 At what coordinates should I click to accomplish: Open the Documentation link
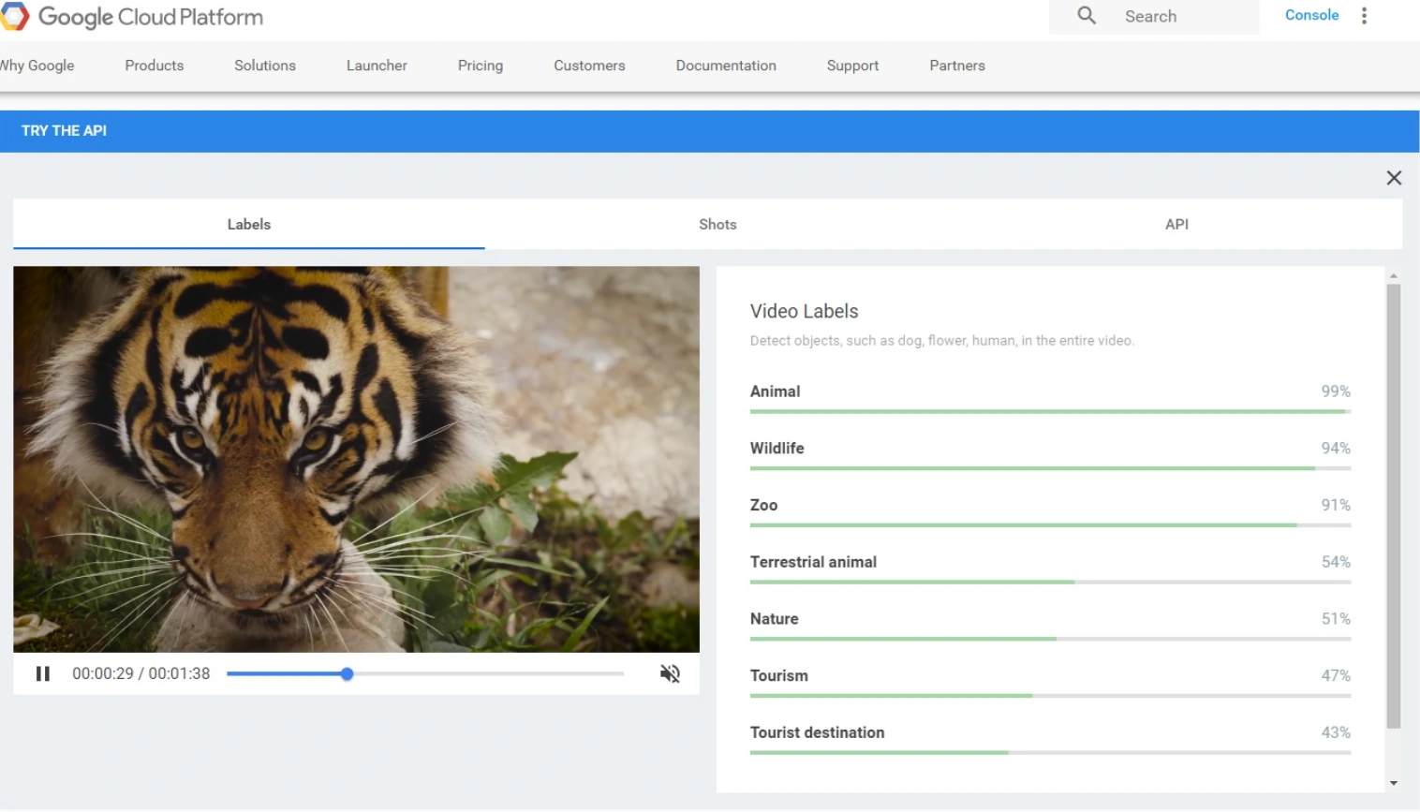726,66
